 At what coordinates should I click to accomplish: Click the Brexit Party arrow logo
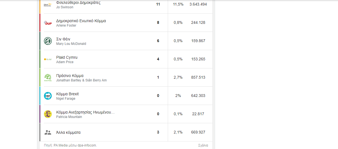pyautogui.click(x=48, y=96)
